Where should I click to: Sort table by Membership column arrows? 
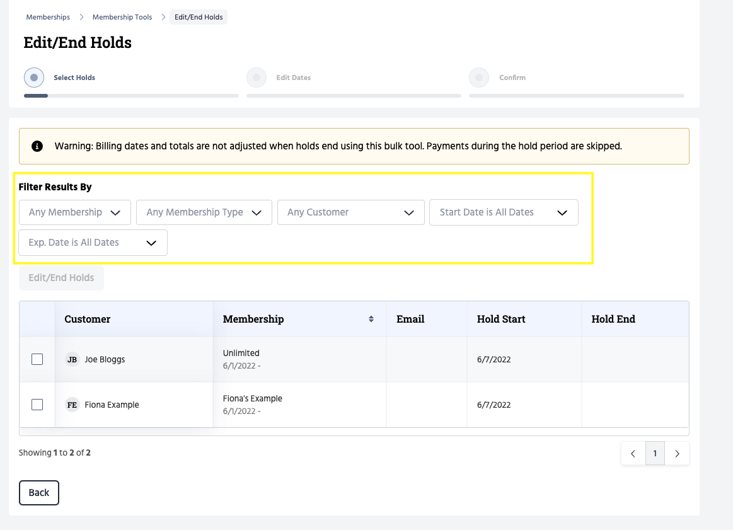tap(371, 319)
